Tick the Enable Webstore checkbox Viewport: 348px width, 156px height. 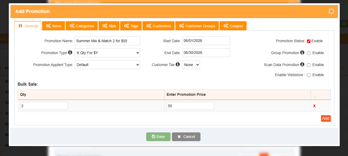point(309,75)
